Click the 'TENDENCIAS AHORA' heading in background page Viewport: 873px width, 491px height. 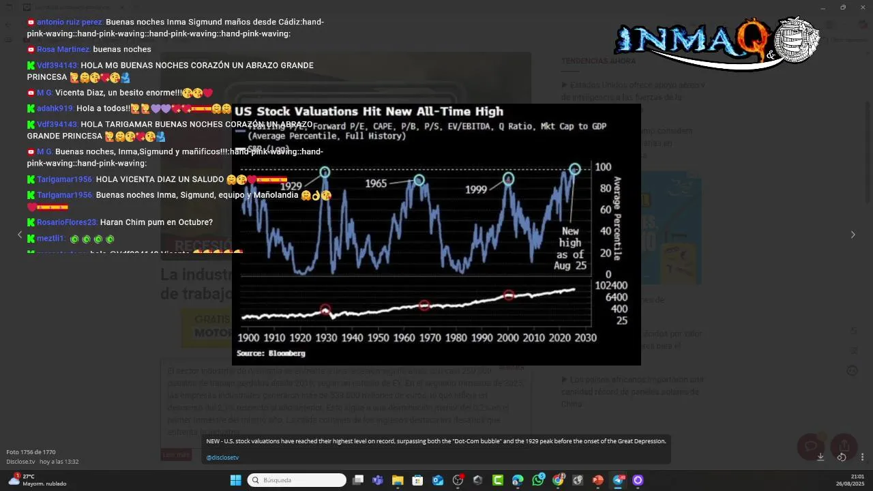598,61
